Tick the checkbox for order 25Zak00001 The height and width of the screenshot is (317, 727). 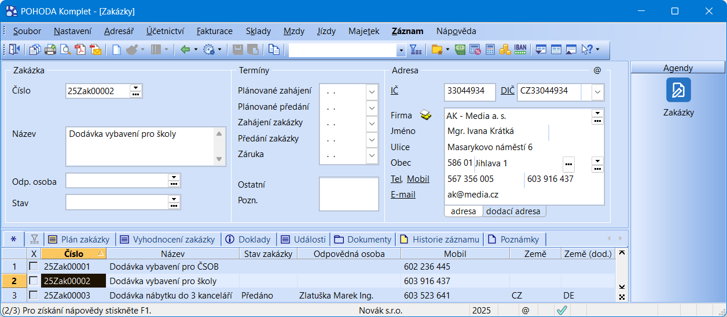pos(34,266)
